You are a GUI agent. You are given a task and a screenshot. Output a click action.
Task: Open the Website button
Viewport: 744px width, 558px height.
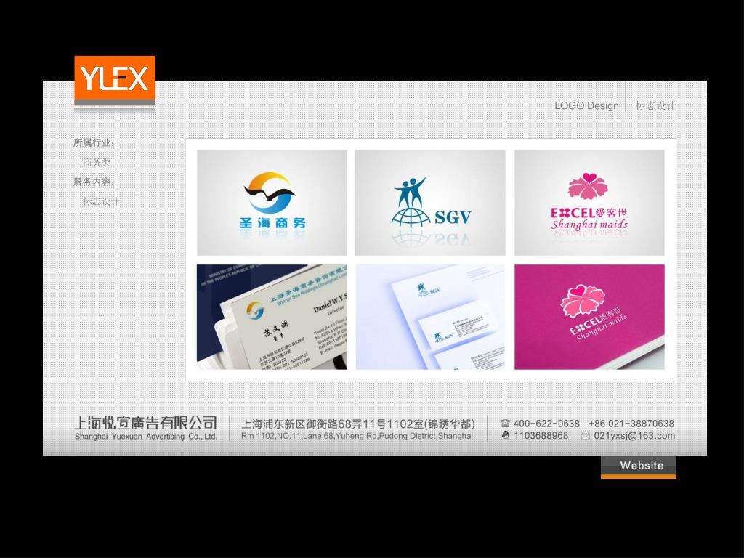tap(639, 467)
